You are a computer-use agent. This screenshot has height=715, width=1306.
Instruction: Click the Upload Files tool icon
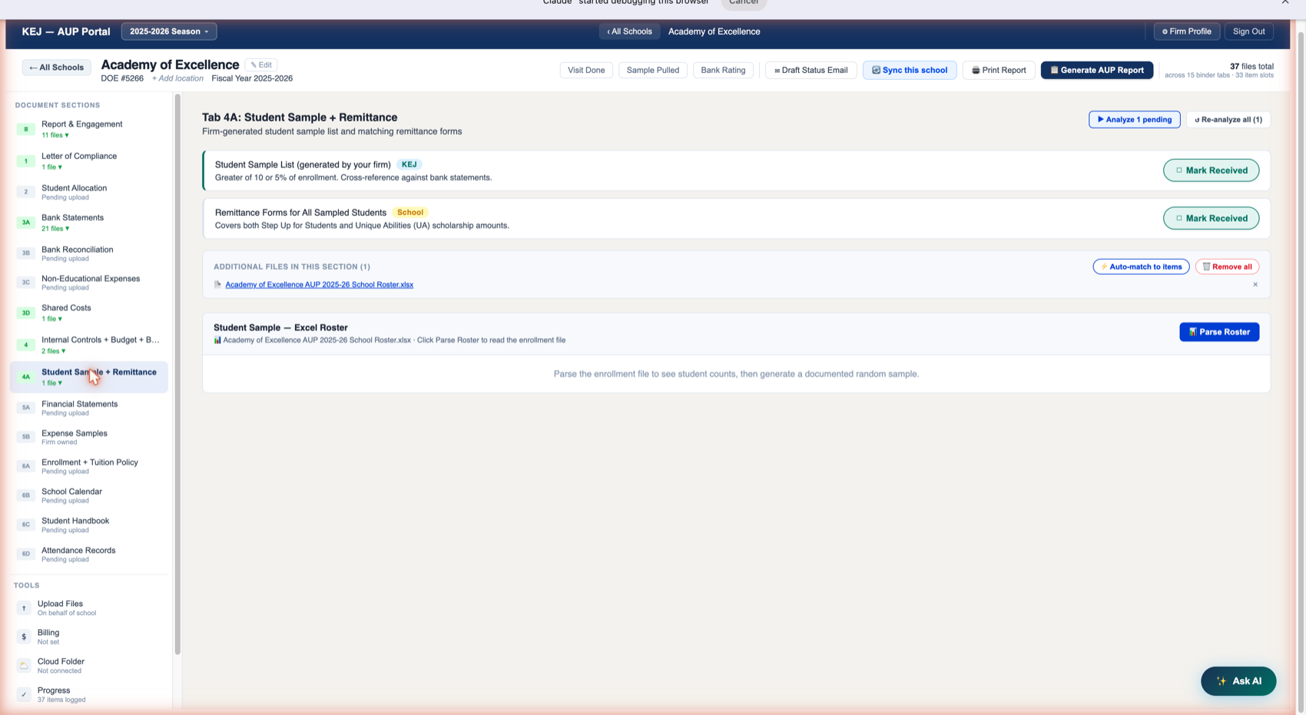coord(24,608)
